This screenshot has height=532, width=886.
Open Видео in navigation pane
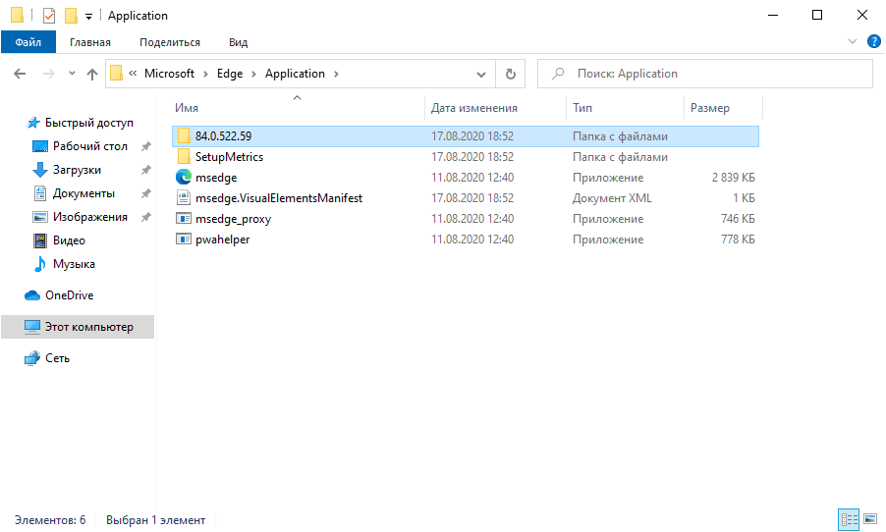click(x=69, y=240)
